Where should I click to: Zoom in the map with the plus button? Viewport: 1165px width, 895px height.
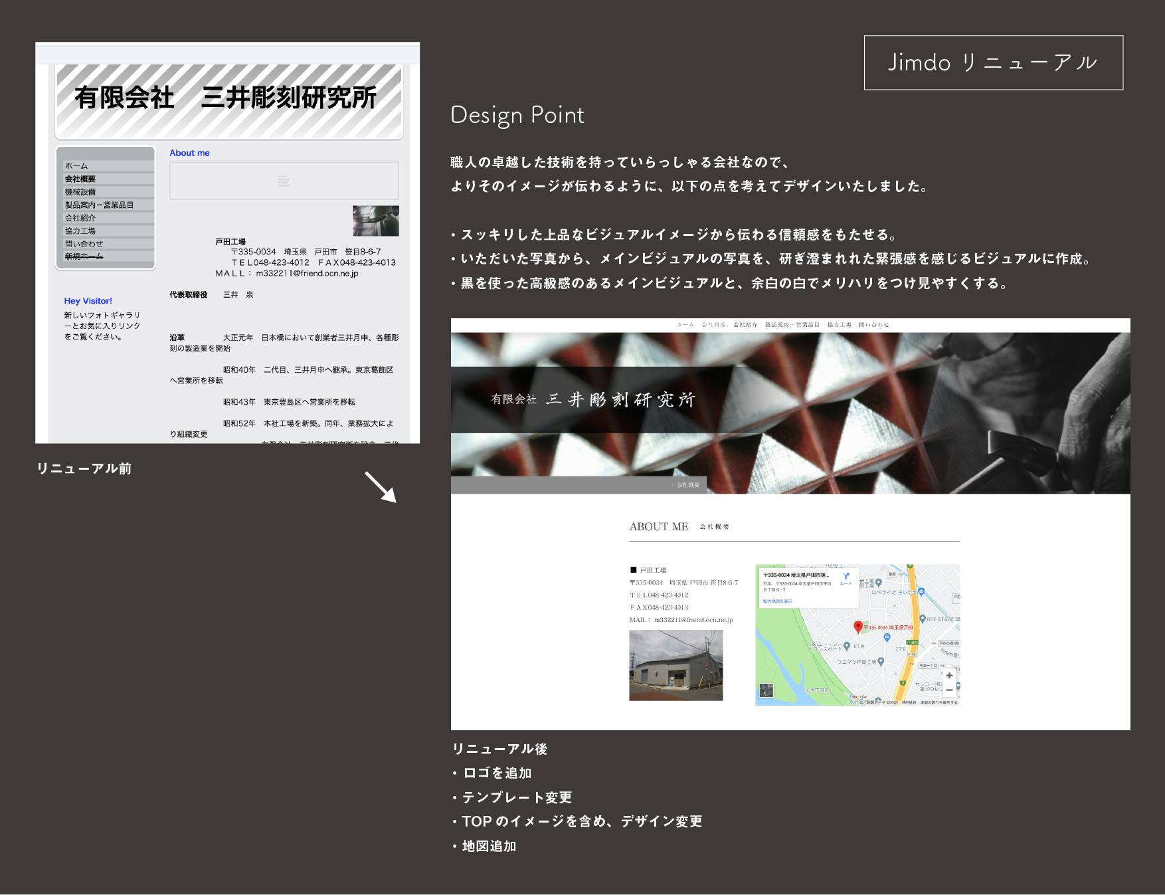coord(949,675)
